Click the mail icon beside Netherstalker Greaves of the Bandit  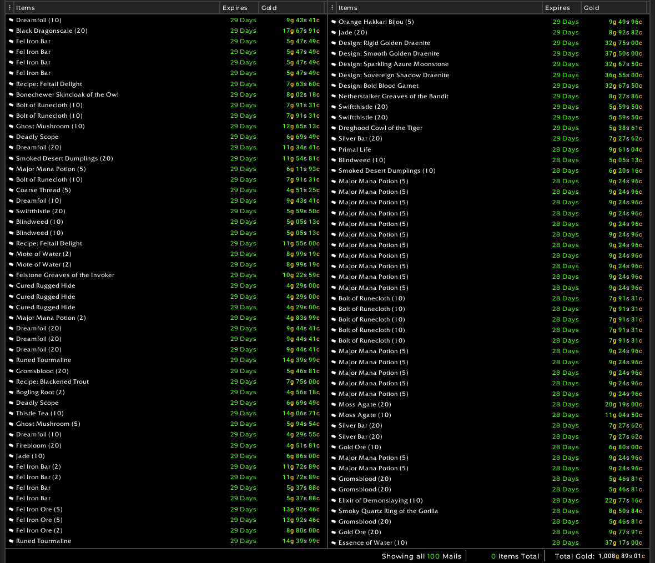click(x=334, y=96)
